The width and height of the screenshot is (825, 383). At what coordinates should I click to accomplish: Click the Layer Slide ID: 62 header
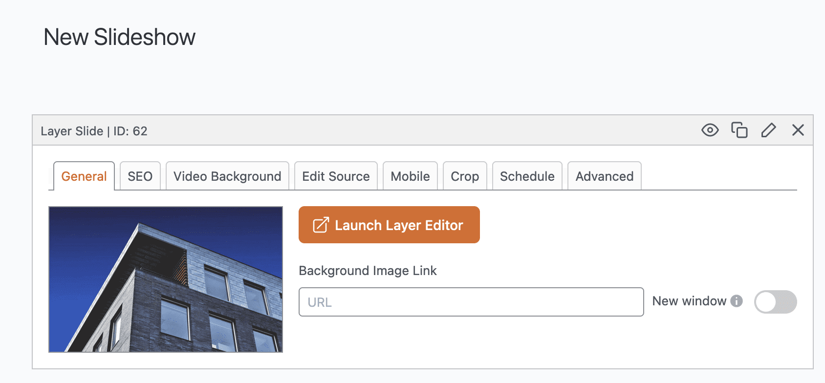point(94,131)
